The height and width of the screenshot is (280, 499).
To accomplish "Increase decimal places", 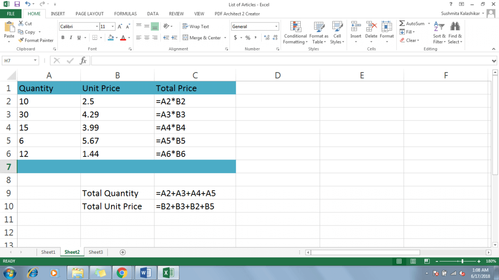I will point(267,38).
